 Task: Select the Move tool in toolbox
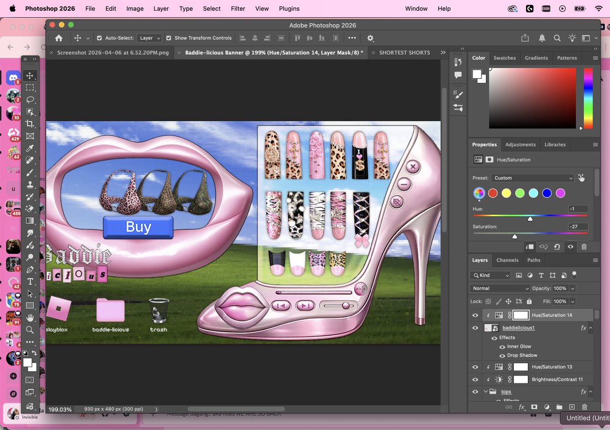point(30,75)
